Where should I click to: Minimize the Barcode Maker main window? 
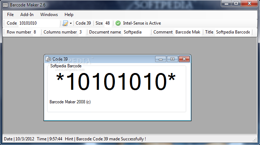click(226, 3)
